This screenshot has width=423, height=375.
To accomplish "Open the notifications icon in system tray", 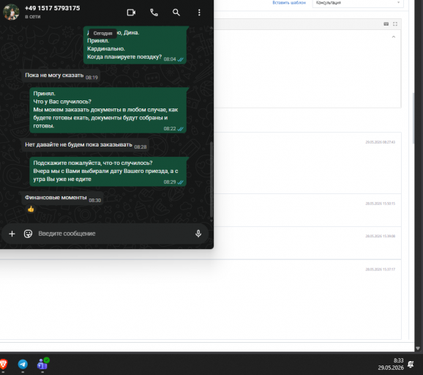I will [411, 365].
